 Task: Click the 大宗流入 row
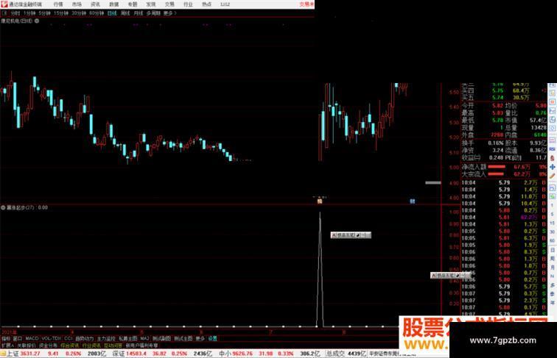click(504, 174)
